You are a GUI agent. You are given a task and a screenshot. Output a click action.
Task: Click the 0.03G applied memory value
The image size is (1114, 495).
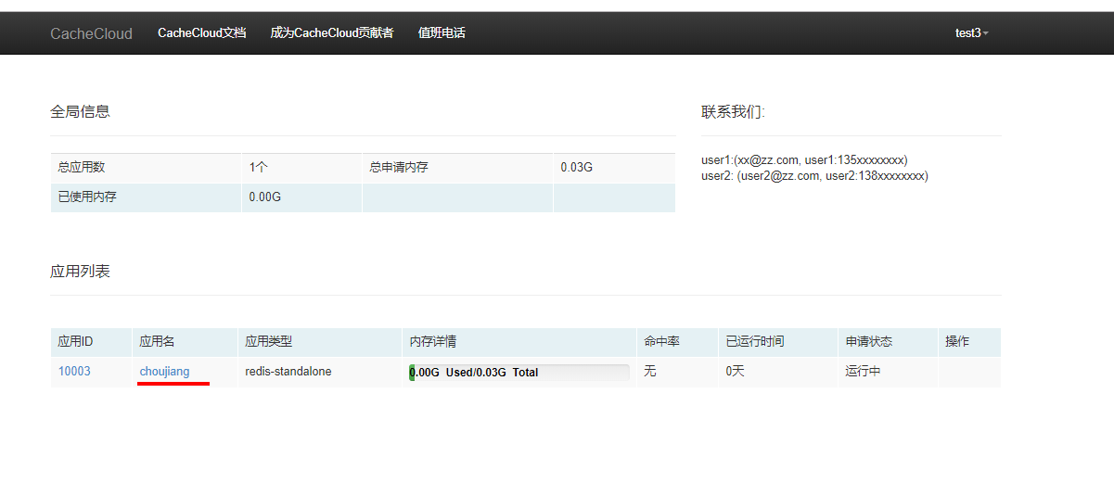click(x=614, y=168)
